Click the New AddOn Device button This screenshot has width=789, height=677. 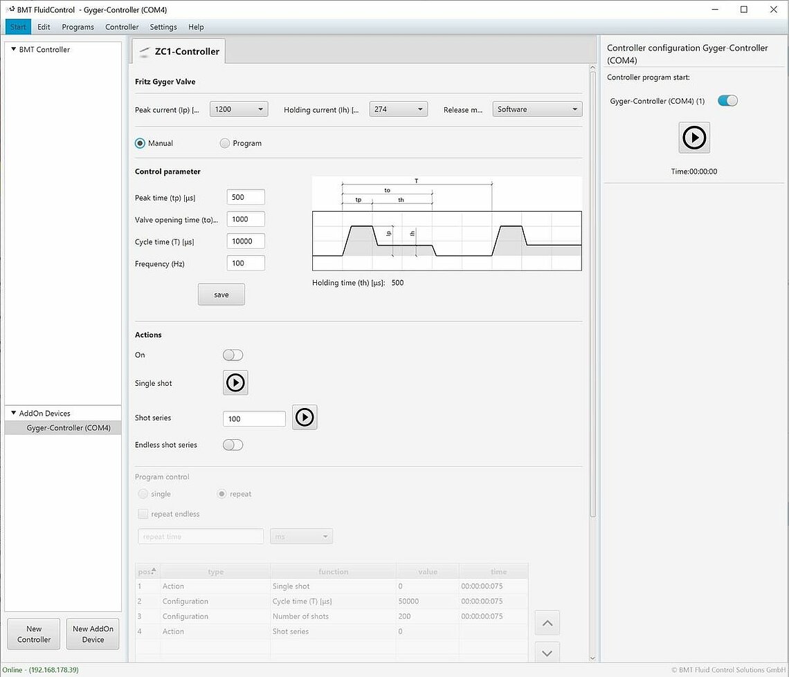(93, 634)
